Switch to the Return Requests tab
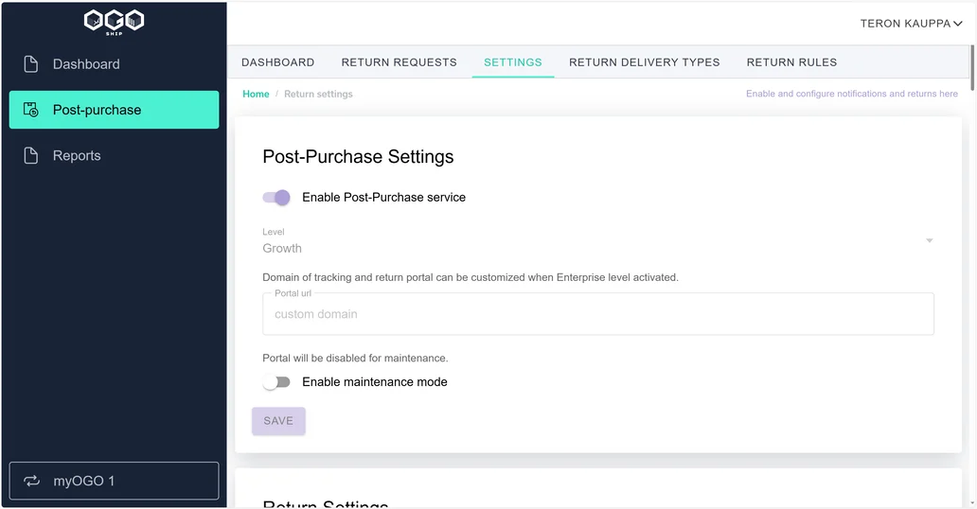The height and width of the screenshot is (509, 977). click(399, 62)
